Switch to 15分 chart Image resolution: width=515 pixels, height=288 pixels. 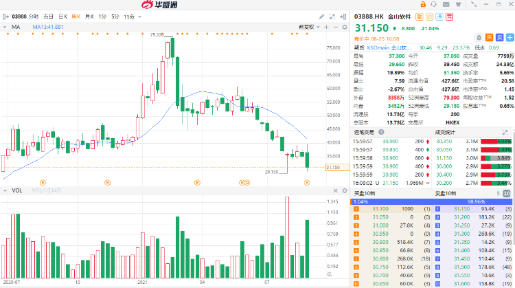129,16
